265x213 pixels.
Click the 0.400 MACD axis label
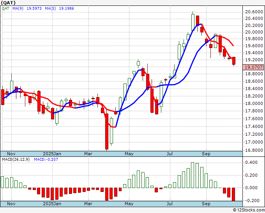coord(251,162)
